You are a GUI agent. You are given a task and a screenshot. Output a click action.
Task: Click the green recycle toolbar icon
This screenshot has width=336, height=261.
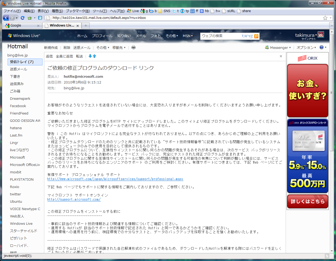point(30,18)
